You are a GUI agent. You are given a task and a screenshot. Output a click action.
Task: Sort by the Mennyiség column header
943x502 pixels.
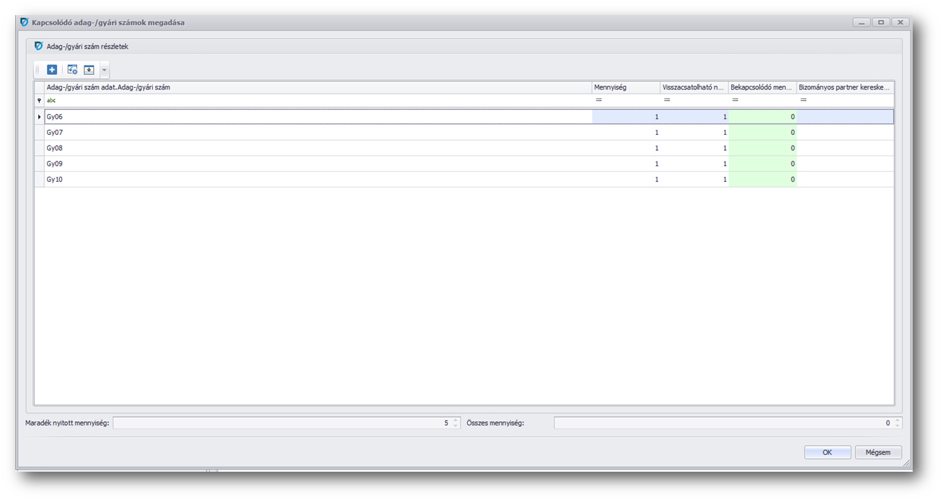coord(624,87)
